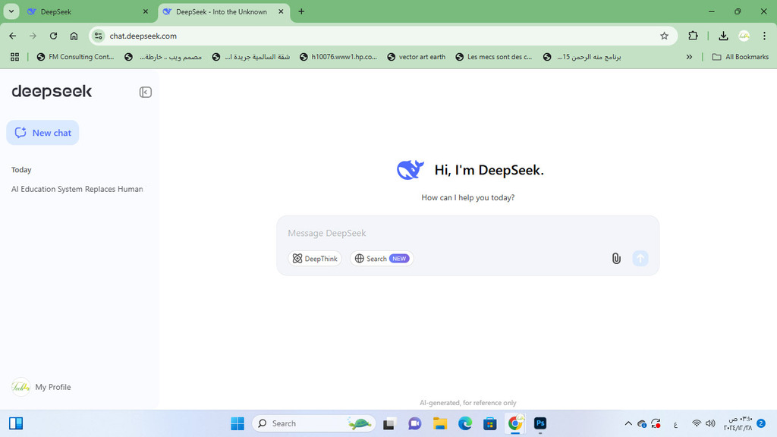Open the AI Education System Replaces Human conversation
This screenshot has height=437, width=777.
click(77, 189)
